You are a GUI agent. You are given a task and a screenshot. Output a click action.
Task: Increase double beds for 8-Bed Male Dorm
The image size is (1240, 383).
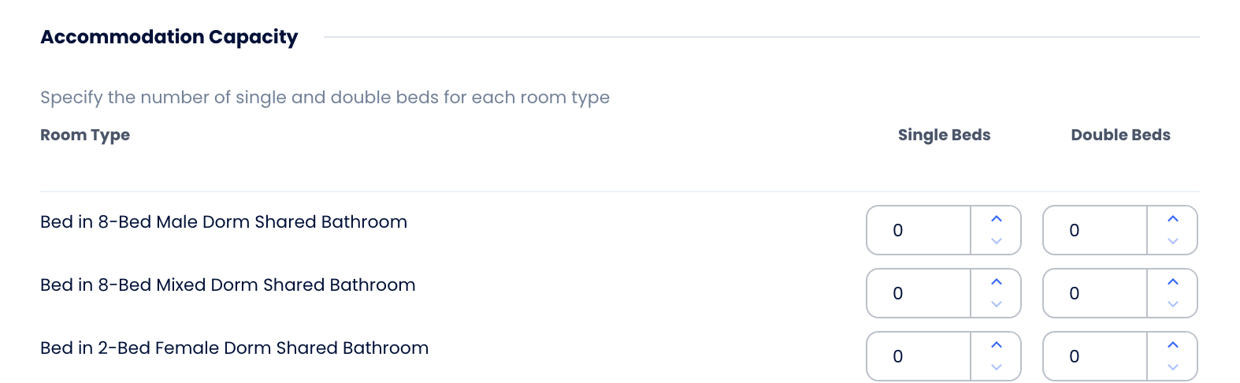click(1173, 219)
